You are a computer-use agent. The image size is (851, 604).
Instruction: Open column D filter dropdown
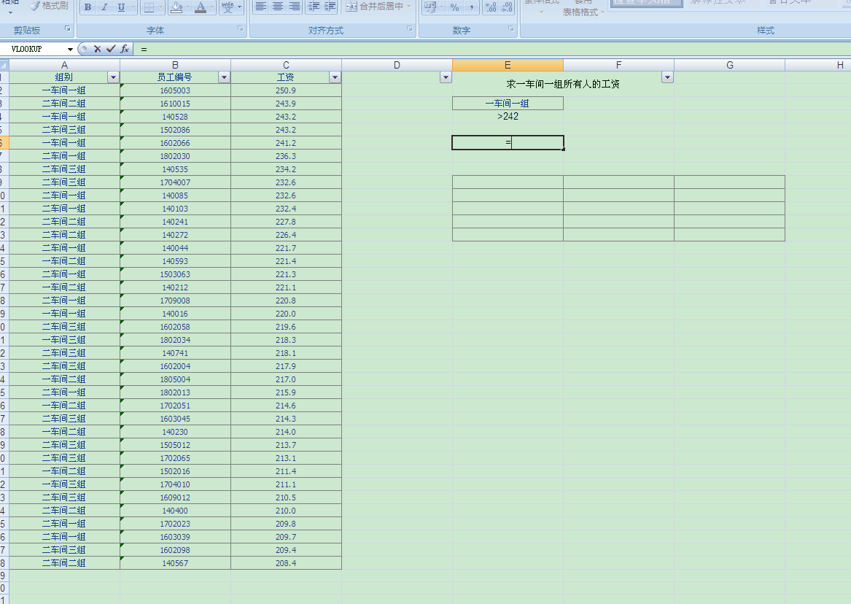tap(446, 77)
